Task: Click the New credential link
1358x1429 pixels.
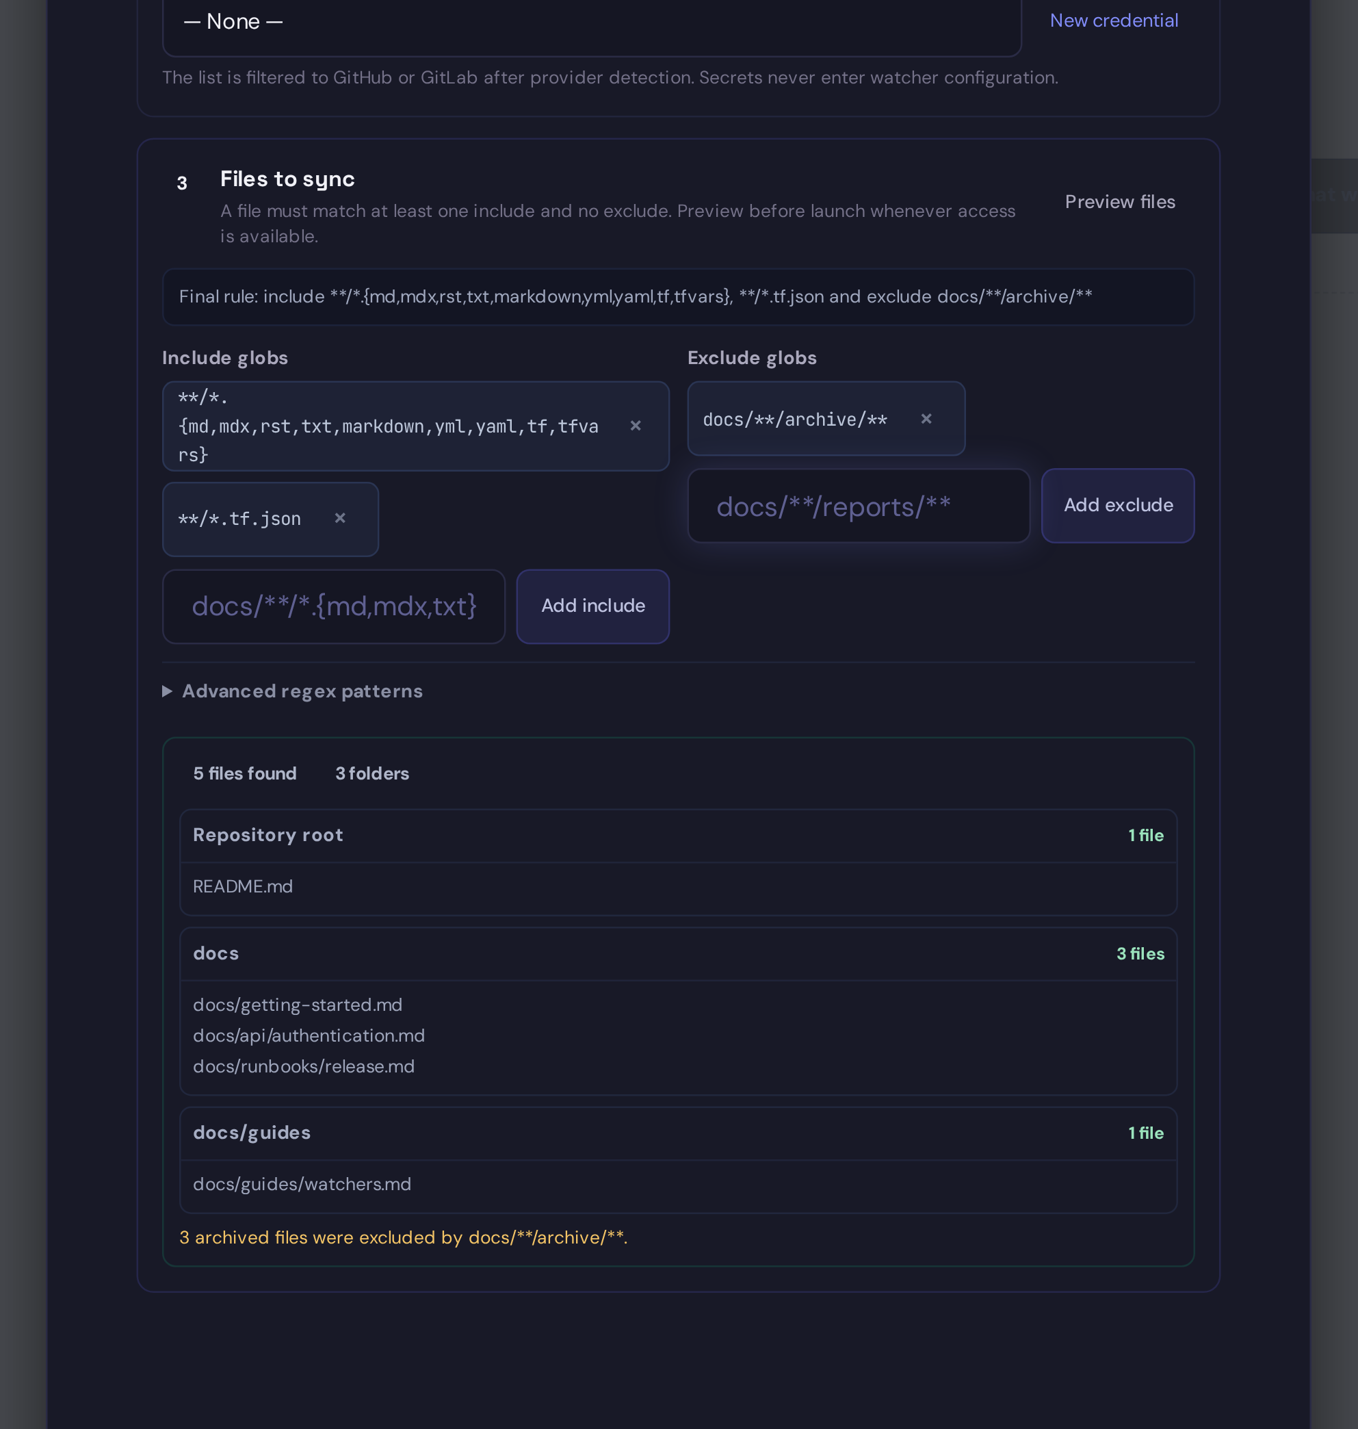Action: [x=1113, y=21]
